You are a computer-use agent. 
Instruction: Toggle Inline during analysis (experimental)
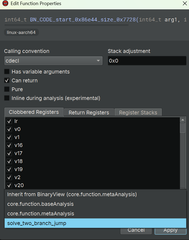coord(7,98)
